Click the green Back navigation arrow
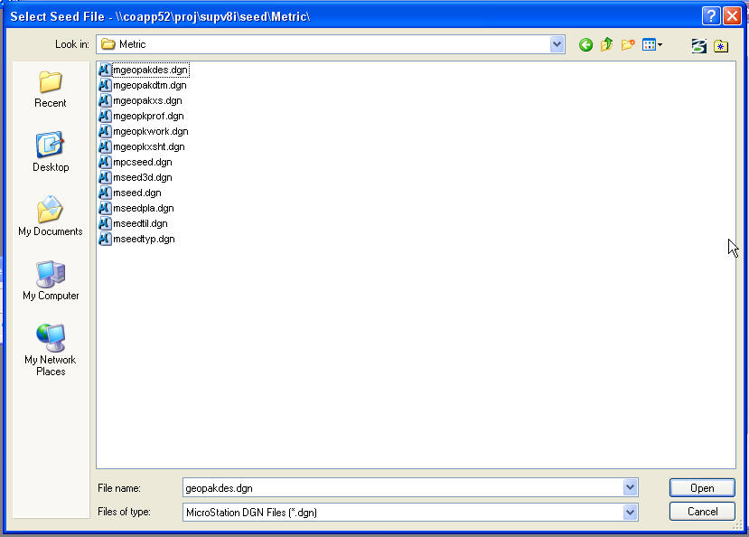The width and height of the screenshot is (749, 537). point(585,44)
